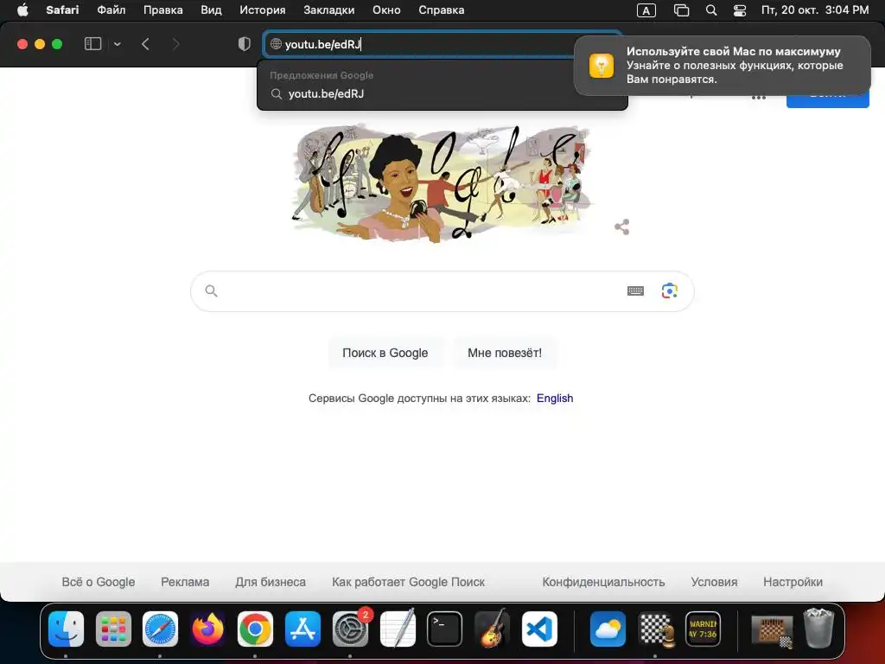
Task: Click the Safari sidebar toggle icon
Action: tap(92, 44)
